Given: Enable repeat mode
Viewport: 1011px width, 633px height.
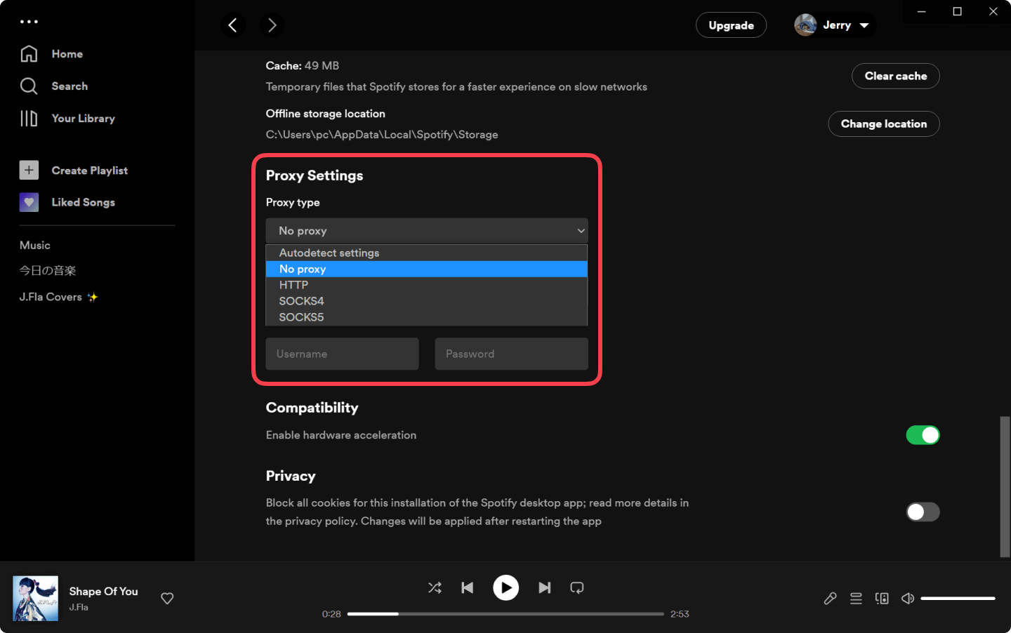Looking at the screenshot, I should (x=577, y=588).
